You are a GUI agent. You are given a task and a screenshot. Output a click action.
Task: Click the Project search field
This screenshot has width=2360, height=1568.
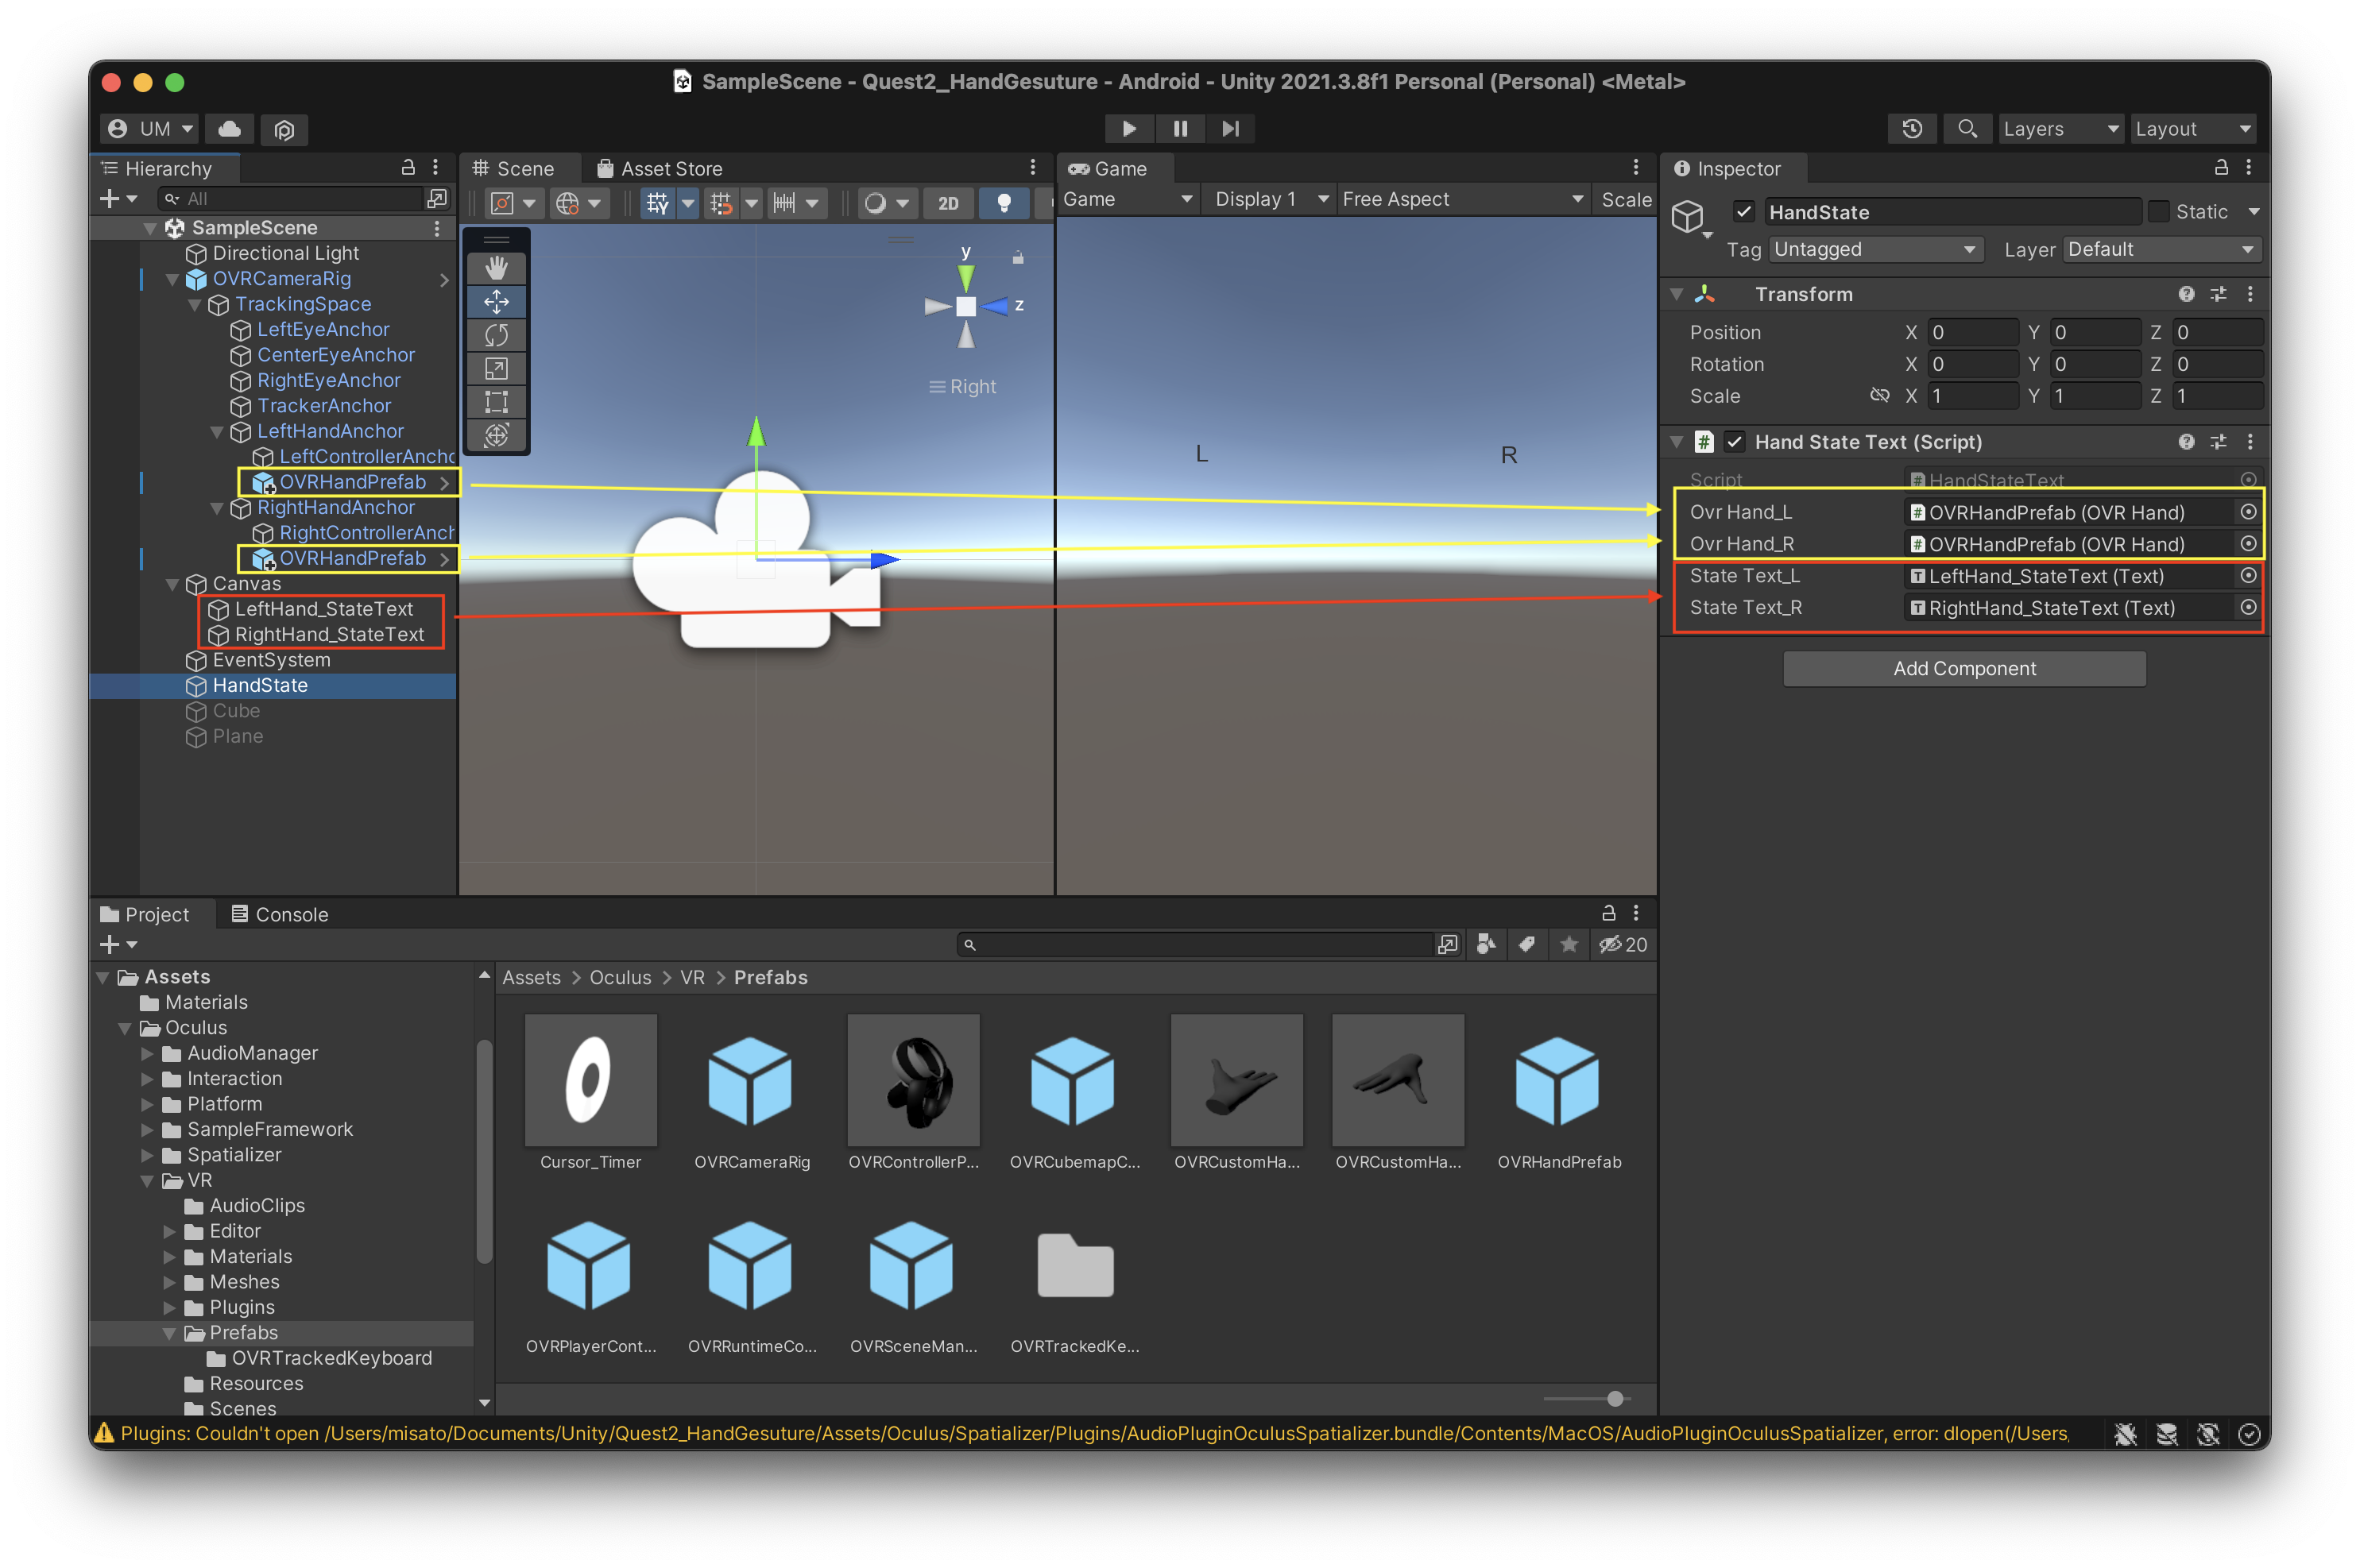pos(1196,944)
